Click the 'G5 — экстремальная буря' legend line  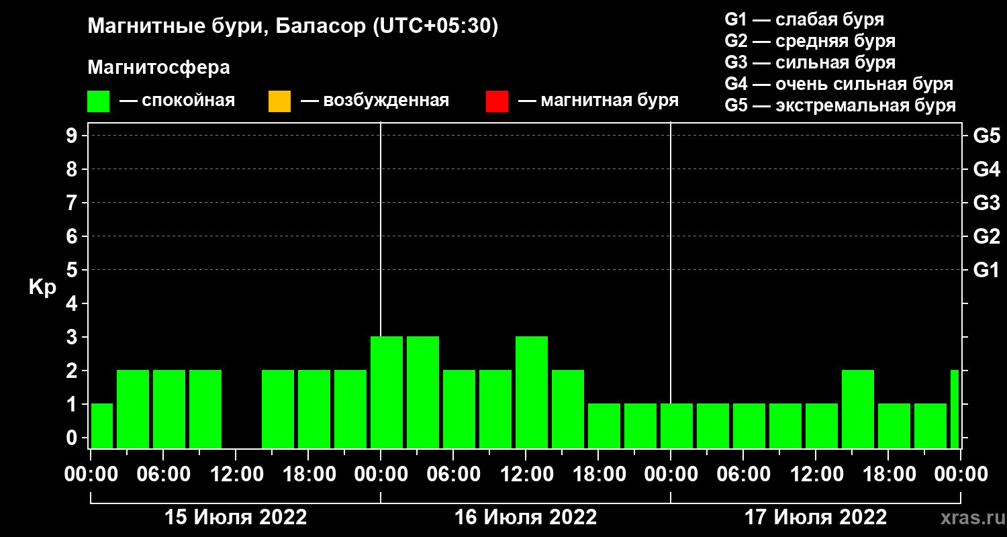click(841, 105)
